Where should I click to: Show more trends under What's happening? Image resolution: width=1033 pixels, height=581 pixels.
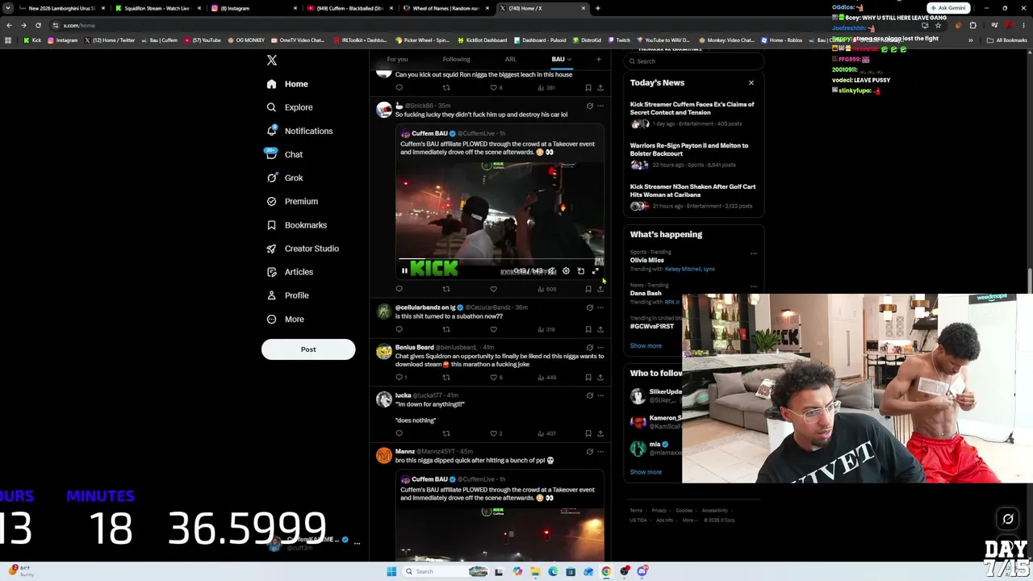pos(646,346)
